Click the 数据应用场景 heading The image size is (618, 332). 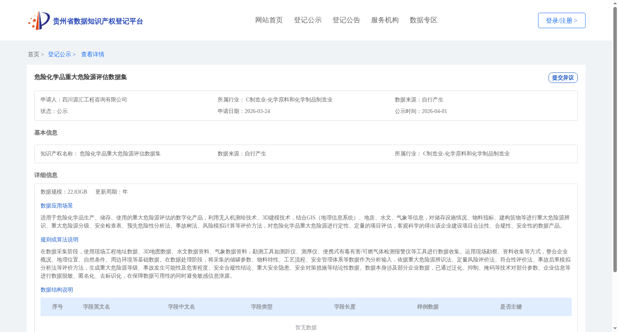[x=57, y=206]
